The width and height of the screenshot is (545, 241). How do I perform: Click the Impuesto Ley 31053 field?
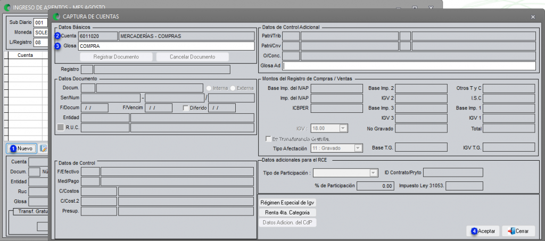point(464,186)
